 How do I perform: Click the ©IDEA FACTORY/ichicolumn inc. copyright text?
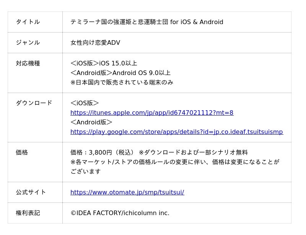coord(120,213)
